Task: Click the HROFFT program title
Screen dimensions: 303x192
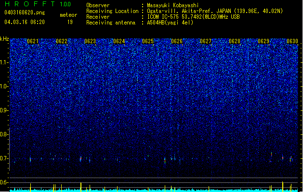Action: [29, 4]
